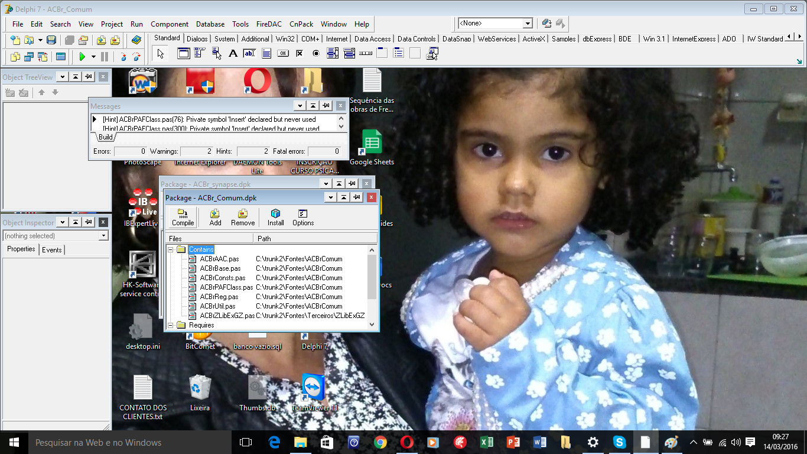Install the ACBr_Comum package

click(276, 217)
